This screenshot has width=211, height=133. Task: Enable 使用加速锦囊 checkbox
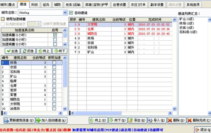(x=3, y=19)
